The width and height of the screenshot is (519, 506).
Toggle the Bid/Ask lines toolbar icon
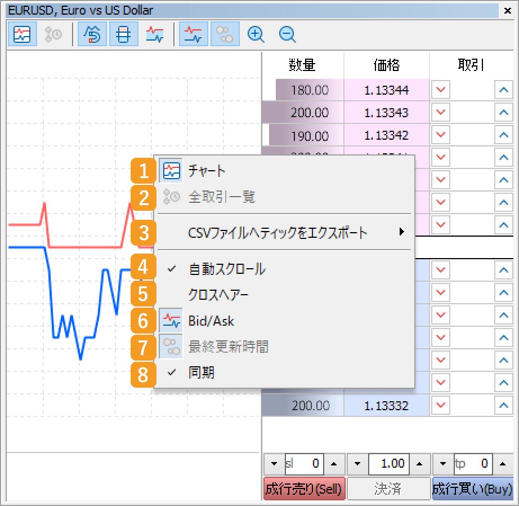tap(194, 34)
